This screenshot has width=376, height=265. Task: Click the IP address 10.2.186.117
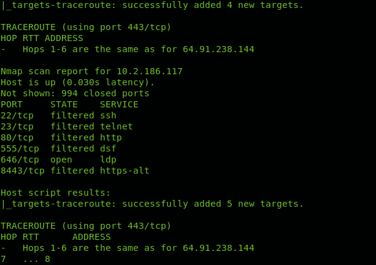(x=150, y=71)
